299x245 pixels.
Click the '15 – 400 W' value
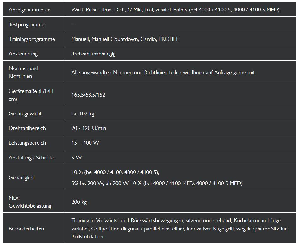[x=85, y=143]
